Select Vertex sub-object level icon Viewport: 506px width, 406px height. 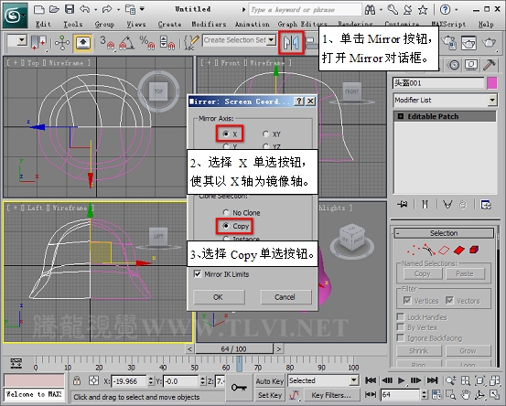413,250
